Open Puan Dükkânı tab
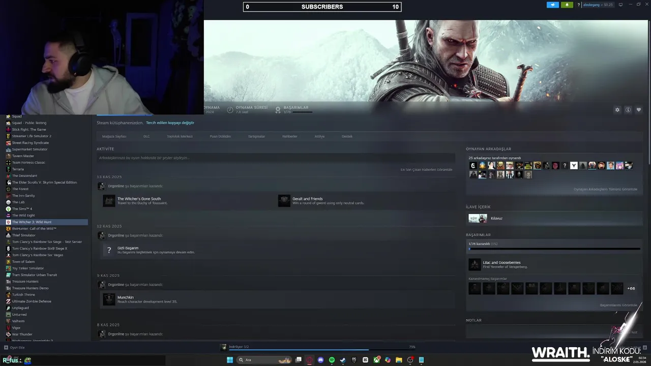The width and height of the screenshot is (651, 366). click(220, 136)
